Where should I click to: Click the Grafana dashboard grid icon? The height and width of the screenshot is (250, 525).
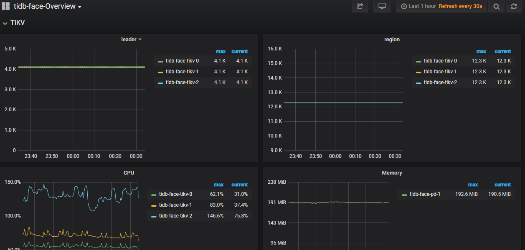(x=5, y=6)
